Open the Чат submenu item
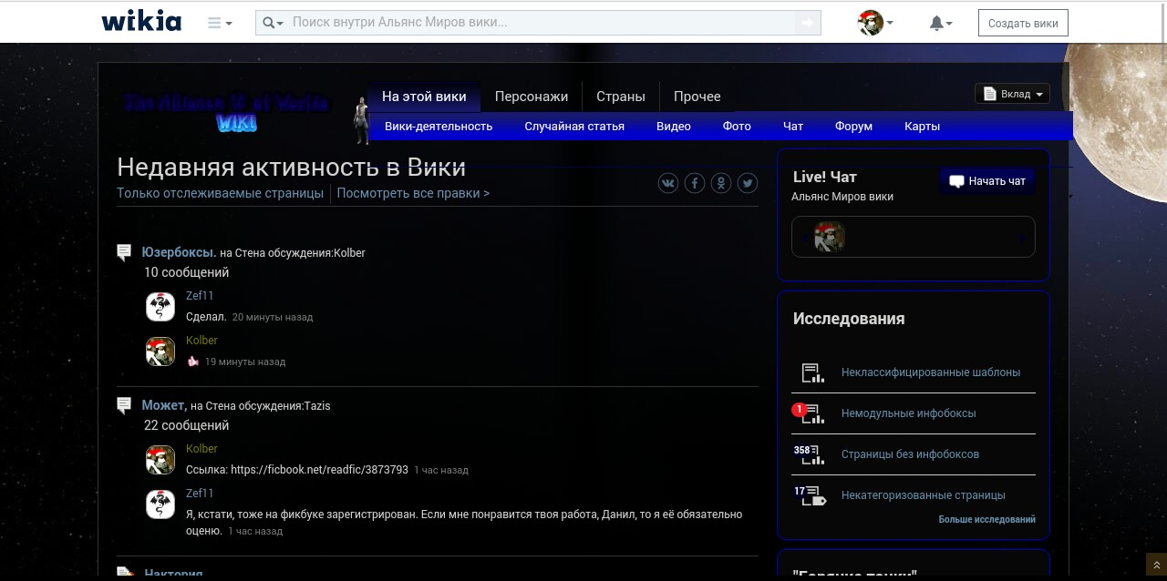This screenshot has height=581, width=1167. click(793, 127)
